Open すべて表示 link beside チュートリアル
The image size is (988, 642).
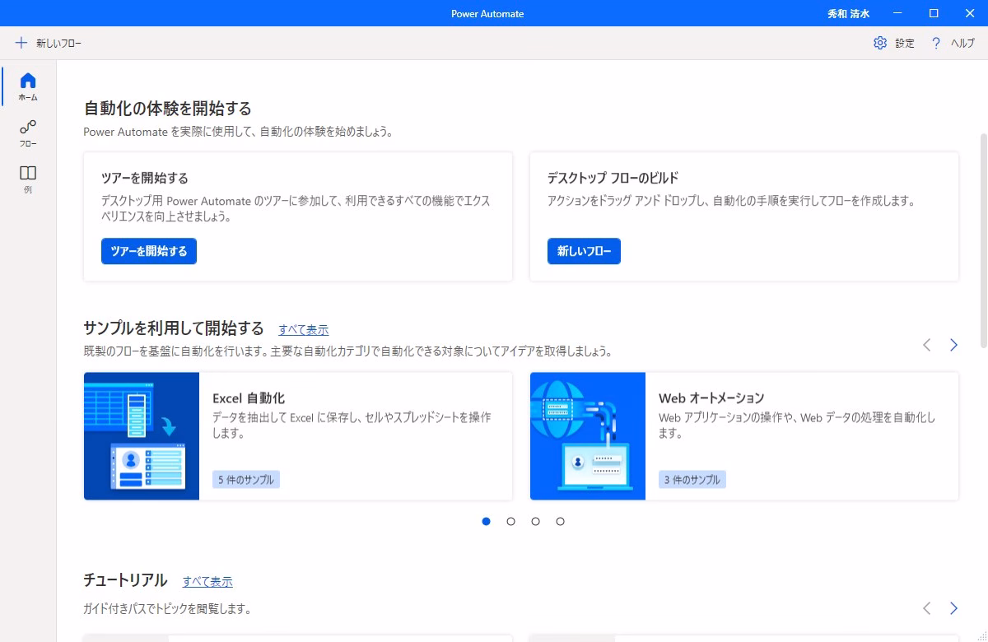pos(207,582)
